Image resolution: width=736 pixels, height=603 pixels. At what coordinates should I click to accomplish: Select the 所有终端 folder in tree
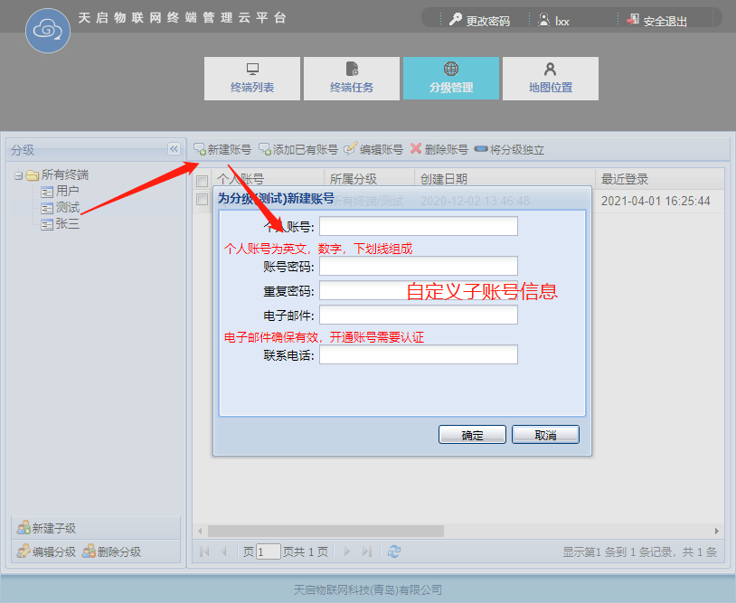[x=58, y=175]
